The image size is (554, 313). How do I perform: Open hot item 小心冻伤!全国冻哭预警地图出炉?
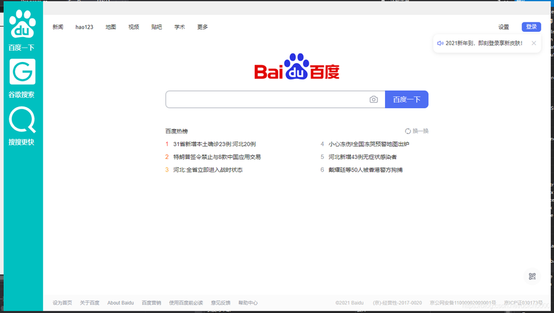(369, 144)
